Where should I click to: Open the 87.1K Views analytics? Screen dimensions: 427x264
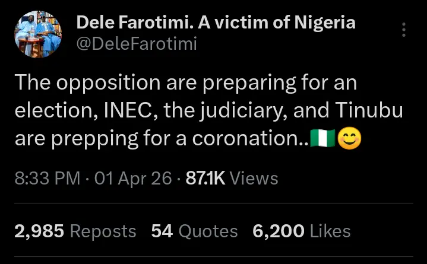232,178
